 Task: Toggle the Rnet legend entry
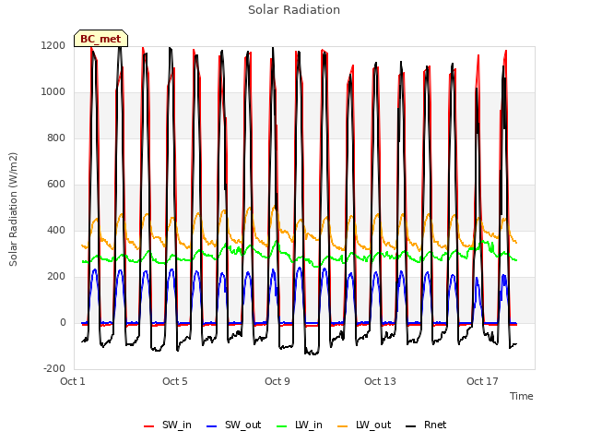tap(426, 425)
